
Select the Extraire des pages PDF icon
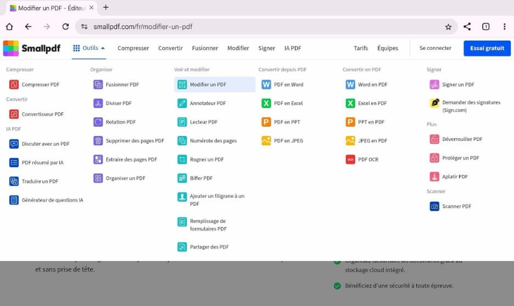[98, 160]
